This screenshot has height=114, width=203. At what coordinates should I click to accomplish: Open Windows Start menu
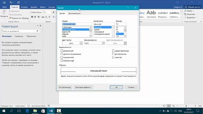click(4, 111)
